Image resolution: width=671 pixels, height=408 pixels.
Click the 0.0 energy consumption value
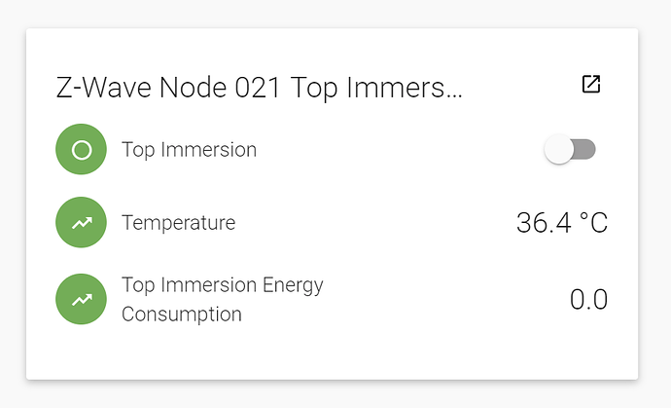coord(588,300)
